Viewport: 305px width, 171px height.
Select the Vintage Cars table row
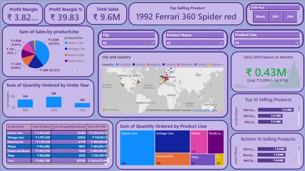(x=57, y=137)
